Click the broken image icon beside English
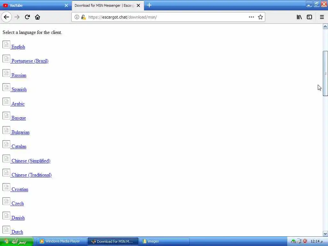The image size is (328, 246). point(6,45)
